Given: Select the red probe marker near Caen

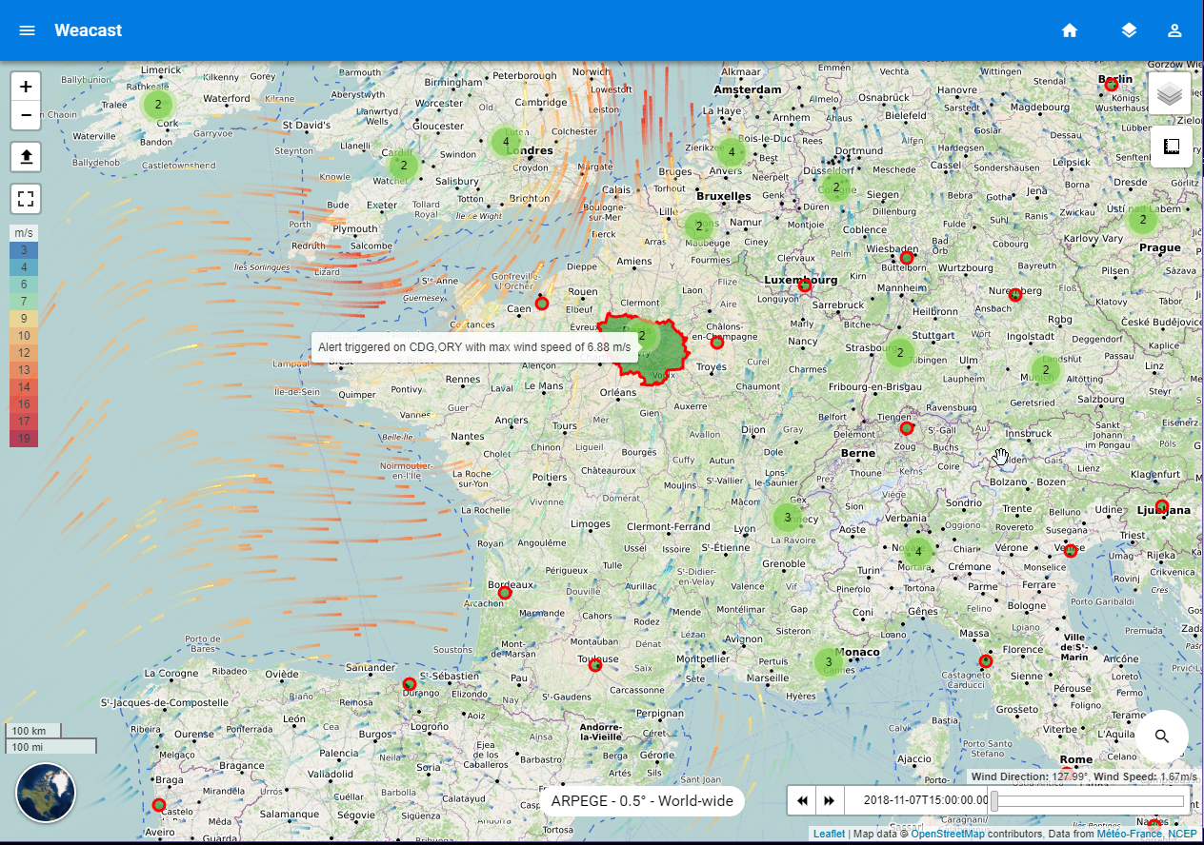Looking at the screenshot, I should coord(542,304).
